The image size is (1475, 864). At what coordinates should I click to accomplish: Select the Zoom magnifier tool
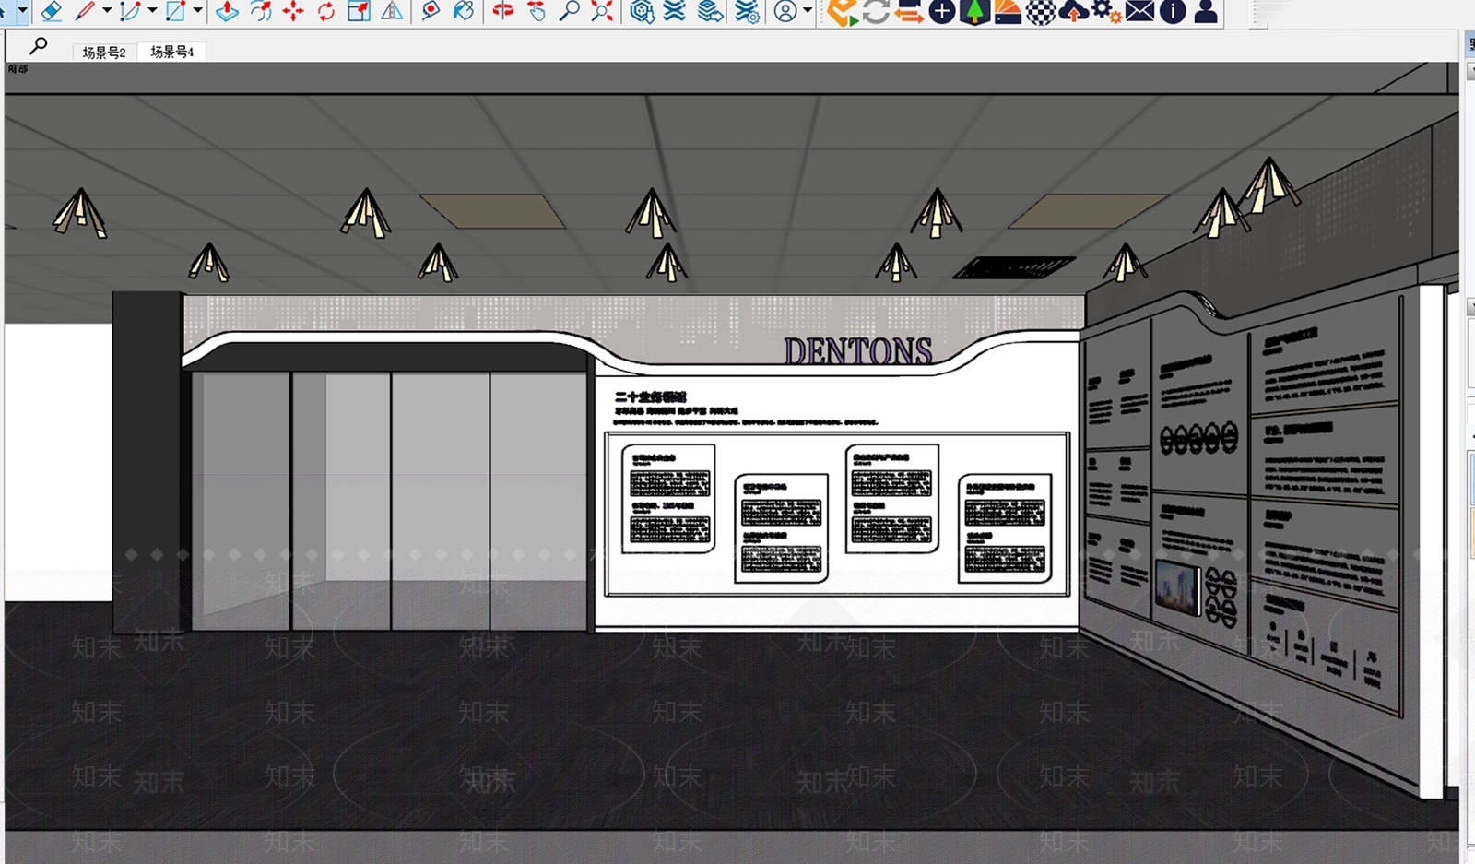point(570,11)
